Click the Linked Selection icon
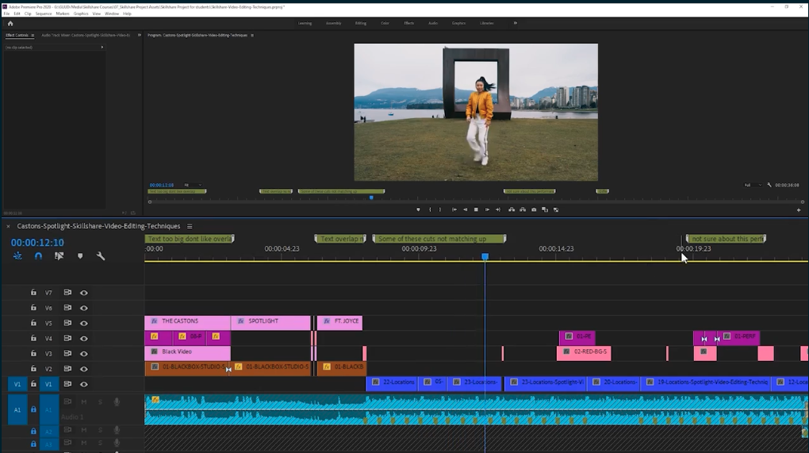Image resolution: width=809 pixels, height=453 pixels. point(59,256)
